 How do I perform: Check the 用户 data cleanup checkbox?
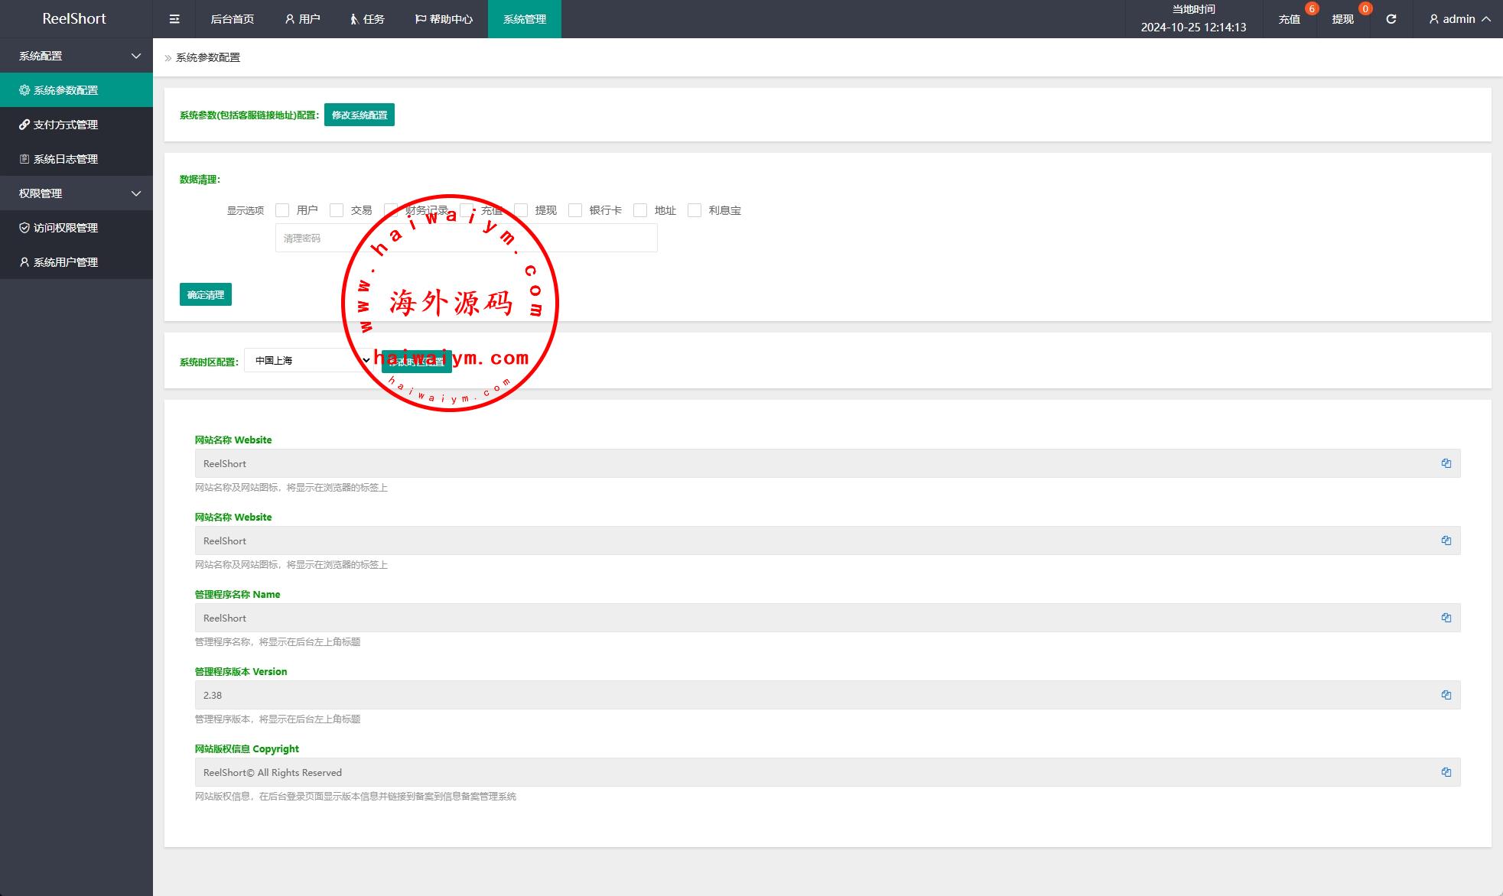[282, 210]
